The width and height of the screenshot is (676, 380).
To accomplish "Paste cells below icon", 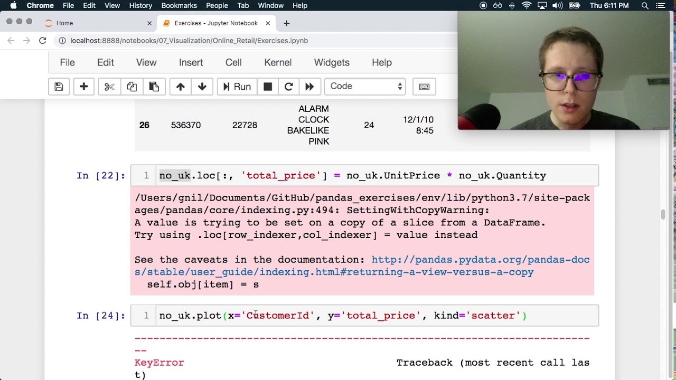I will click(x=154, y=87).
